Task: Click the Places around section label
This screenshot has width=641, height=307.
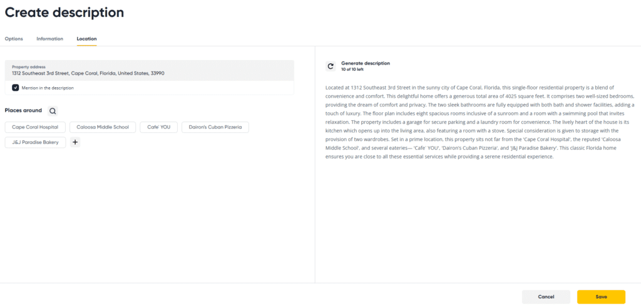Action: tap(23, 111)
